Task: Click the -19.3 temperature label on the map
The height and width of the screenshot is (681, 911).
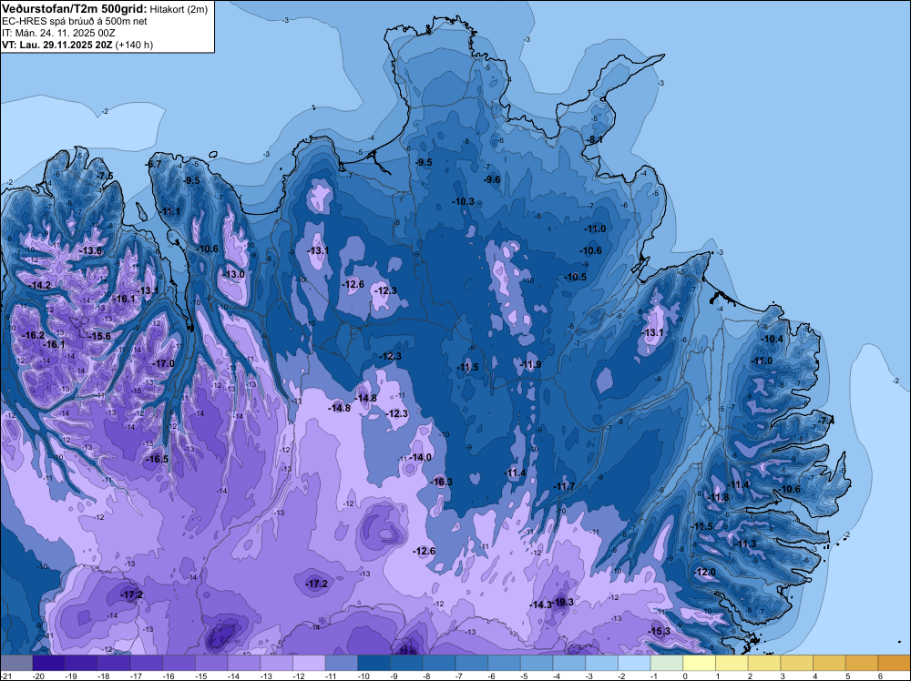Action: pyautogui.click(x=564, y=602)
